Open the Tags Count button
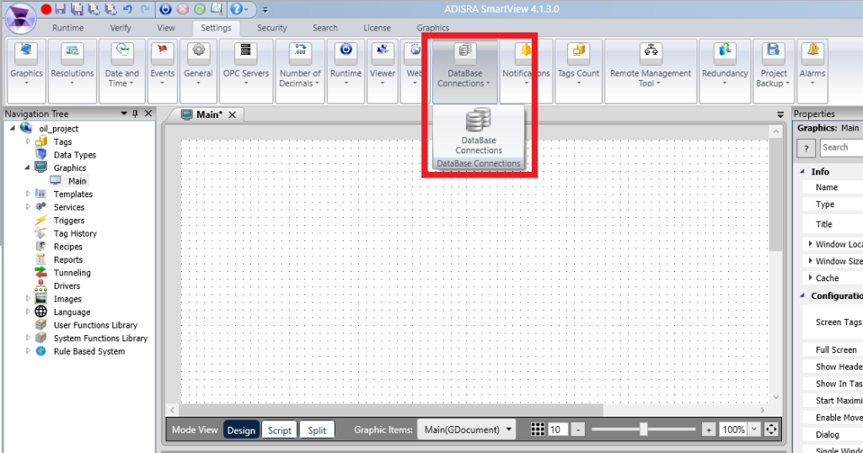 coord(578,71)
